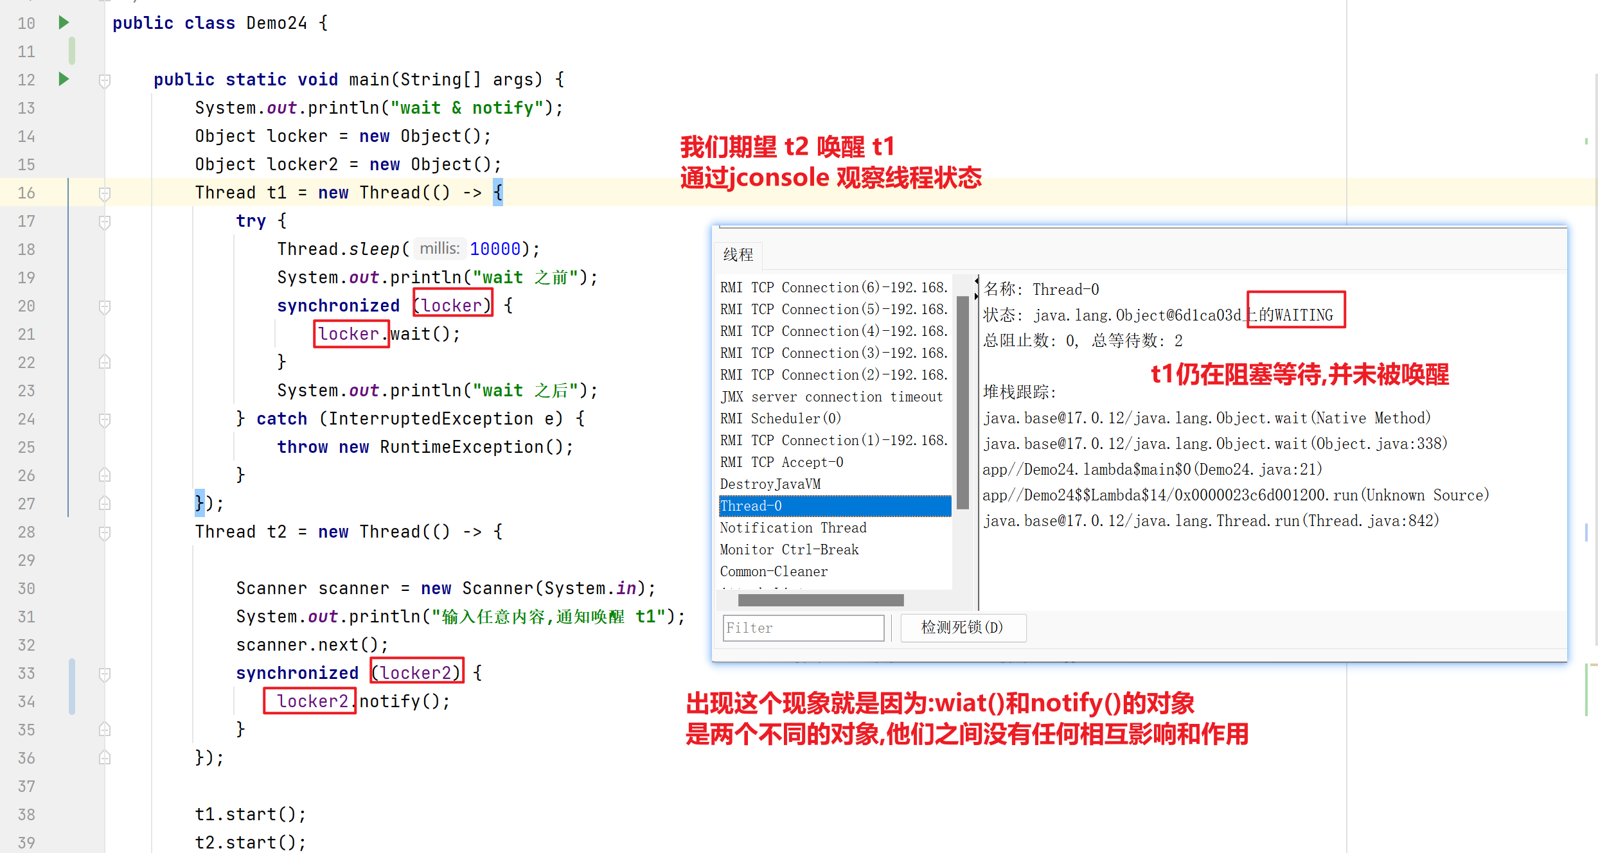Select Notification Thread entry

pyautogui.click(x=793, y=527)
